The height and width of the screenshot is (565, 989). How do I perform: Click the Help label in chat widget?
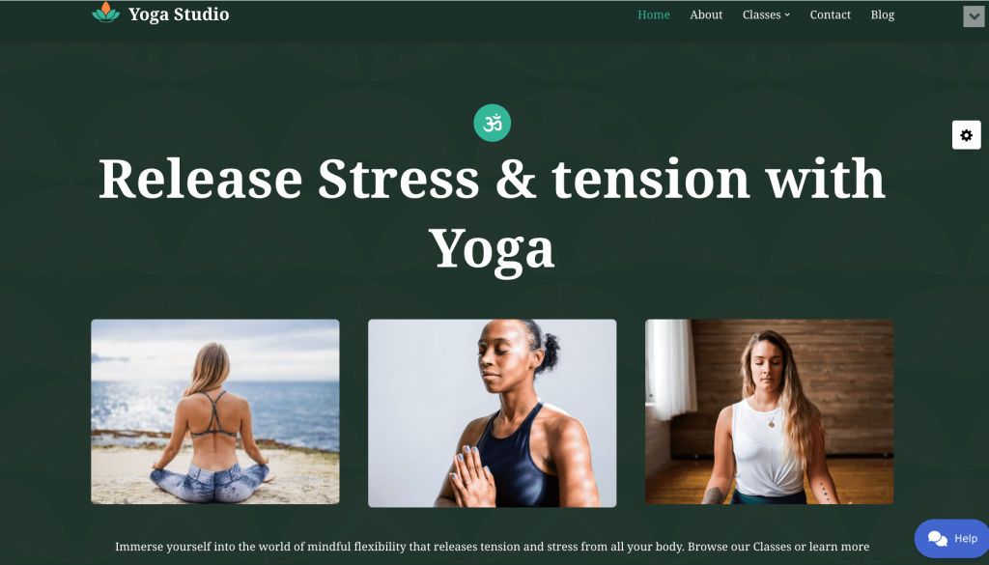(966, 539)
